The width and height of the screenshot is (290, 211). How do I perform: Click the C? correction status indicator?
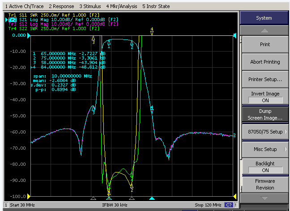[229, 205]
